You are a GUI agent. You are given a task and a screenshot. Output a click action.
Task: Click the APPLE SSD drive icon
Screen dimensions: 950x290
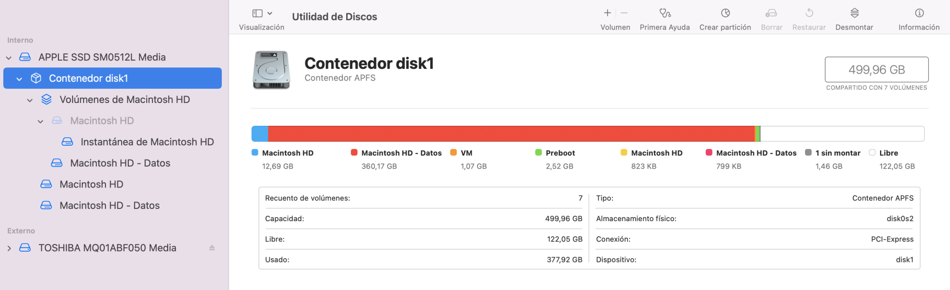tap(25, 57)
